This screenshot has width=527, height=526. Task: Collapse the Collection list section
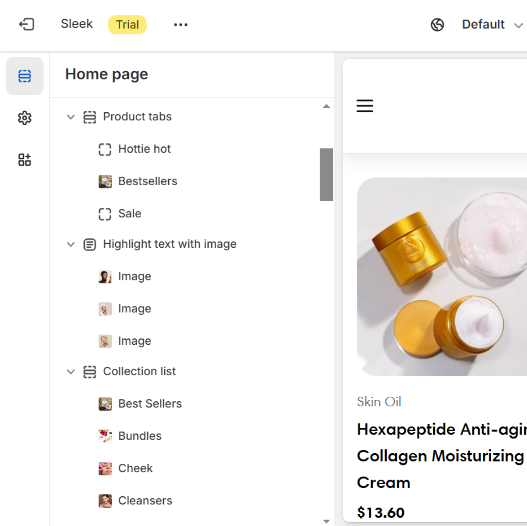tap(71, 372)
